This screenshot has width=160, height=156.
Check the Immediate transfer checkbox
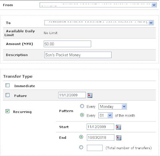coord(8,85)
